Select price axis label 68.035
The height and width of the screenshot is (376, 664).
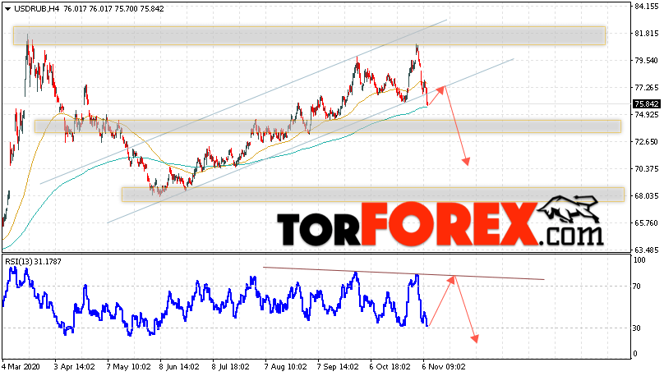647,196
